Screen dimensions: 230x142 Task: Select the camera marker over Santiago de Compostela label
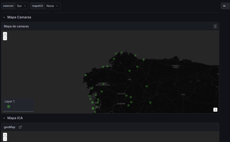pyautogui.click(x=104, y=84)
